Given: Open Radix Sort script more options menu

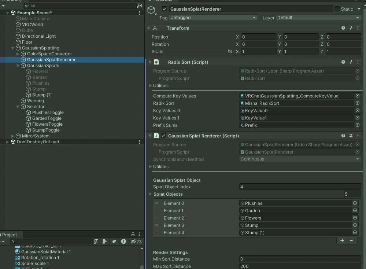Looking at the screenshot, I should [358, 62].
